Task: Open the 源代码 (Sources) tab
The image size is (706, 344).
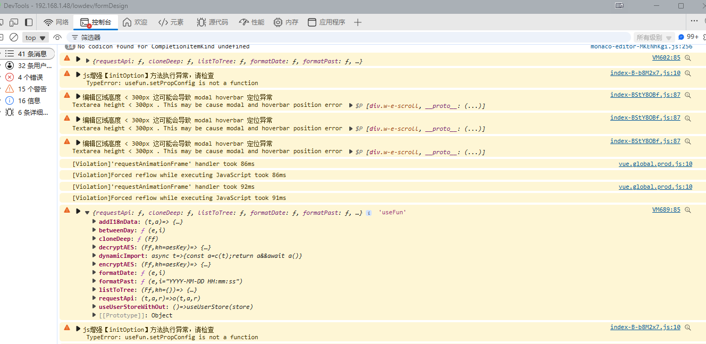Action: pos(213,22)
